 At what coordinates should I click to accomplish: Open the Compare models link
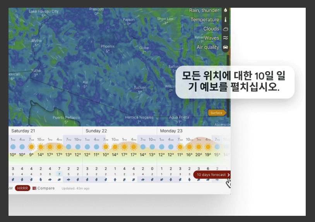point(46,188)
